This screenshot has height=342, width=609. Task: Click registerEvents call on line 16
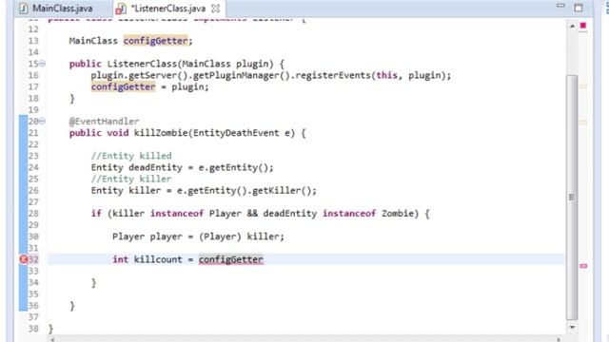(333, 75)
